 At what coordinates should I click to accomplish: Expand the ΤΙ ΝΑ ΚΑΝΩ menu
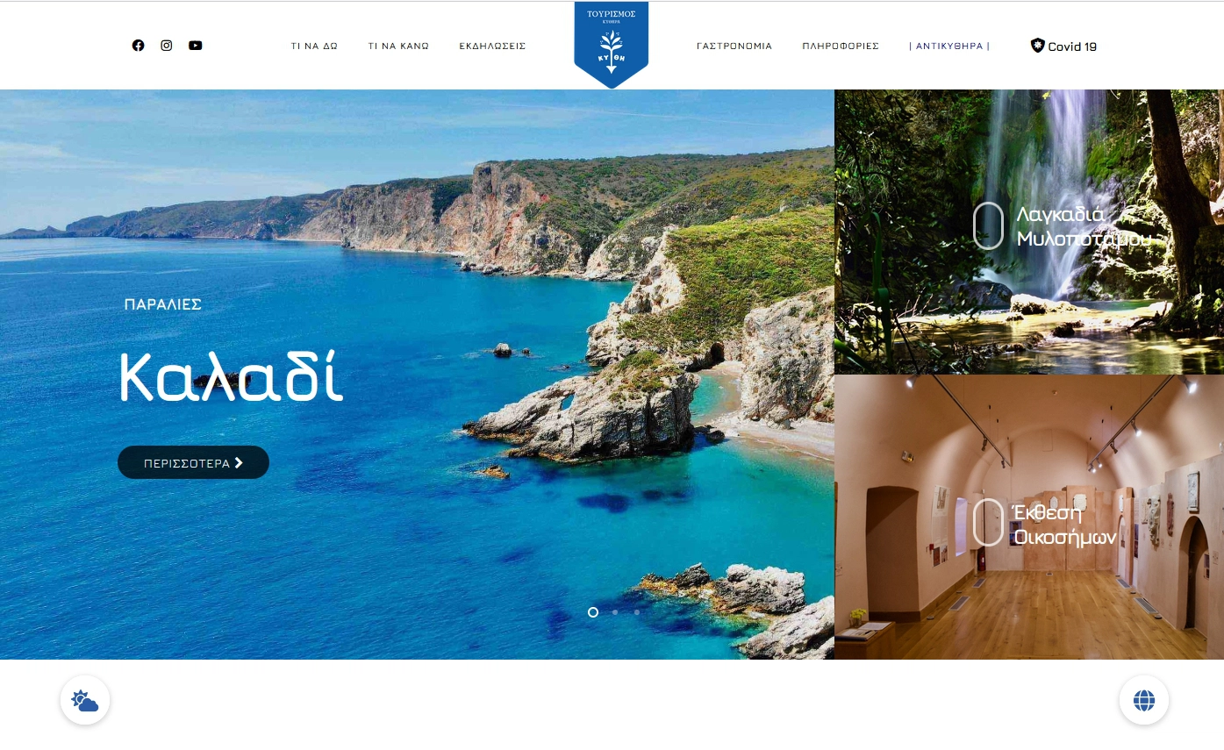398,46
